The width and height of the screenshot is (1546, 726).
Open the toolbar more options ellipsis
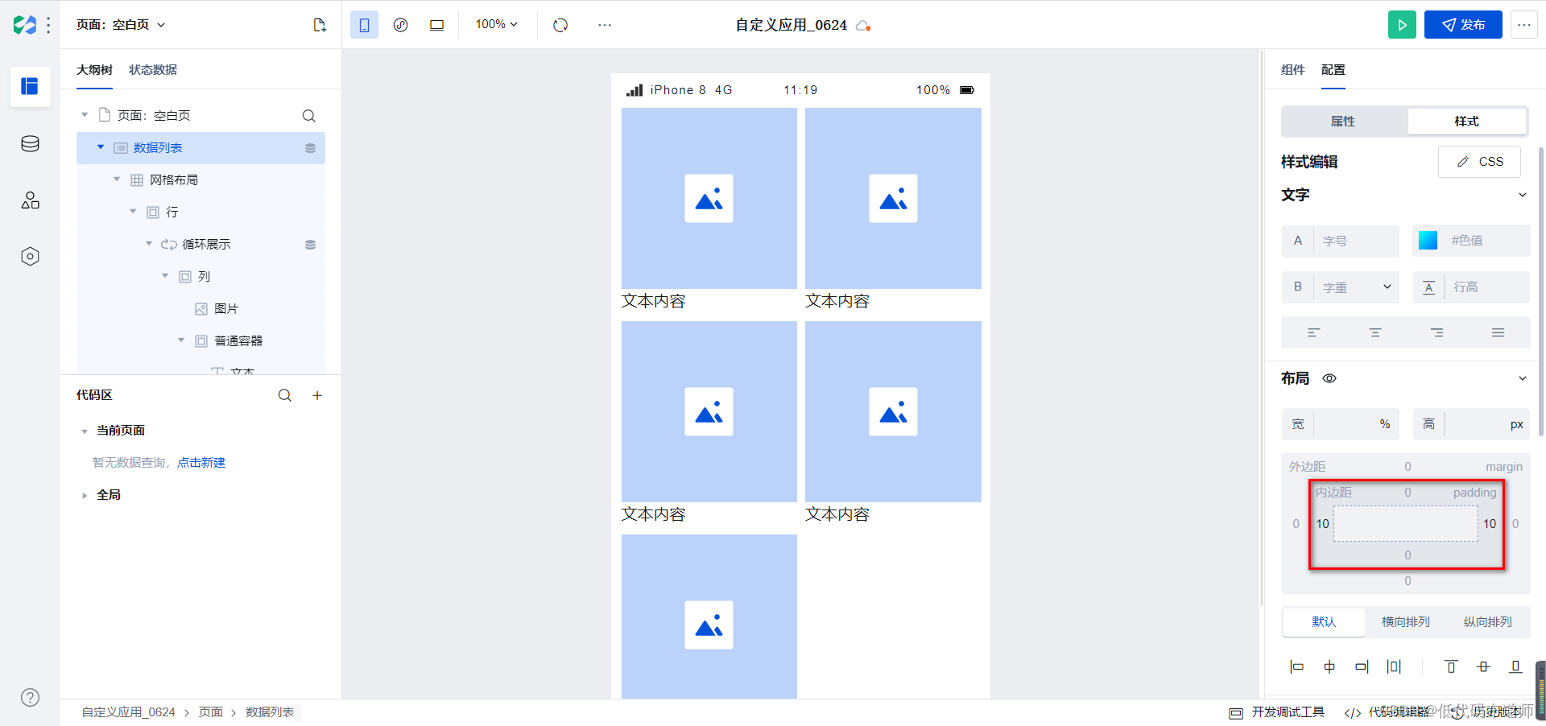[x=605, y=25]
